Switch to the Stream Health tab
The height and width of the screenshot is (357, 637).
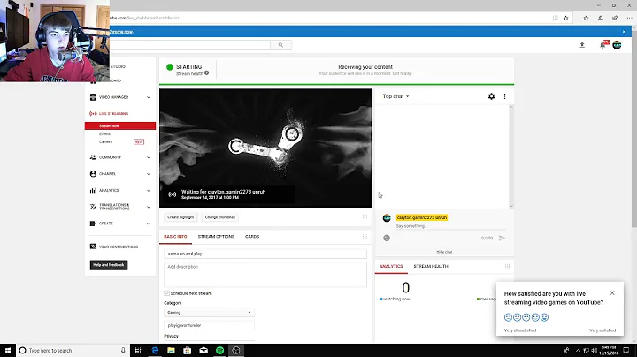(431, 266)
